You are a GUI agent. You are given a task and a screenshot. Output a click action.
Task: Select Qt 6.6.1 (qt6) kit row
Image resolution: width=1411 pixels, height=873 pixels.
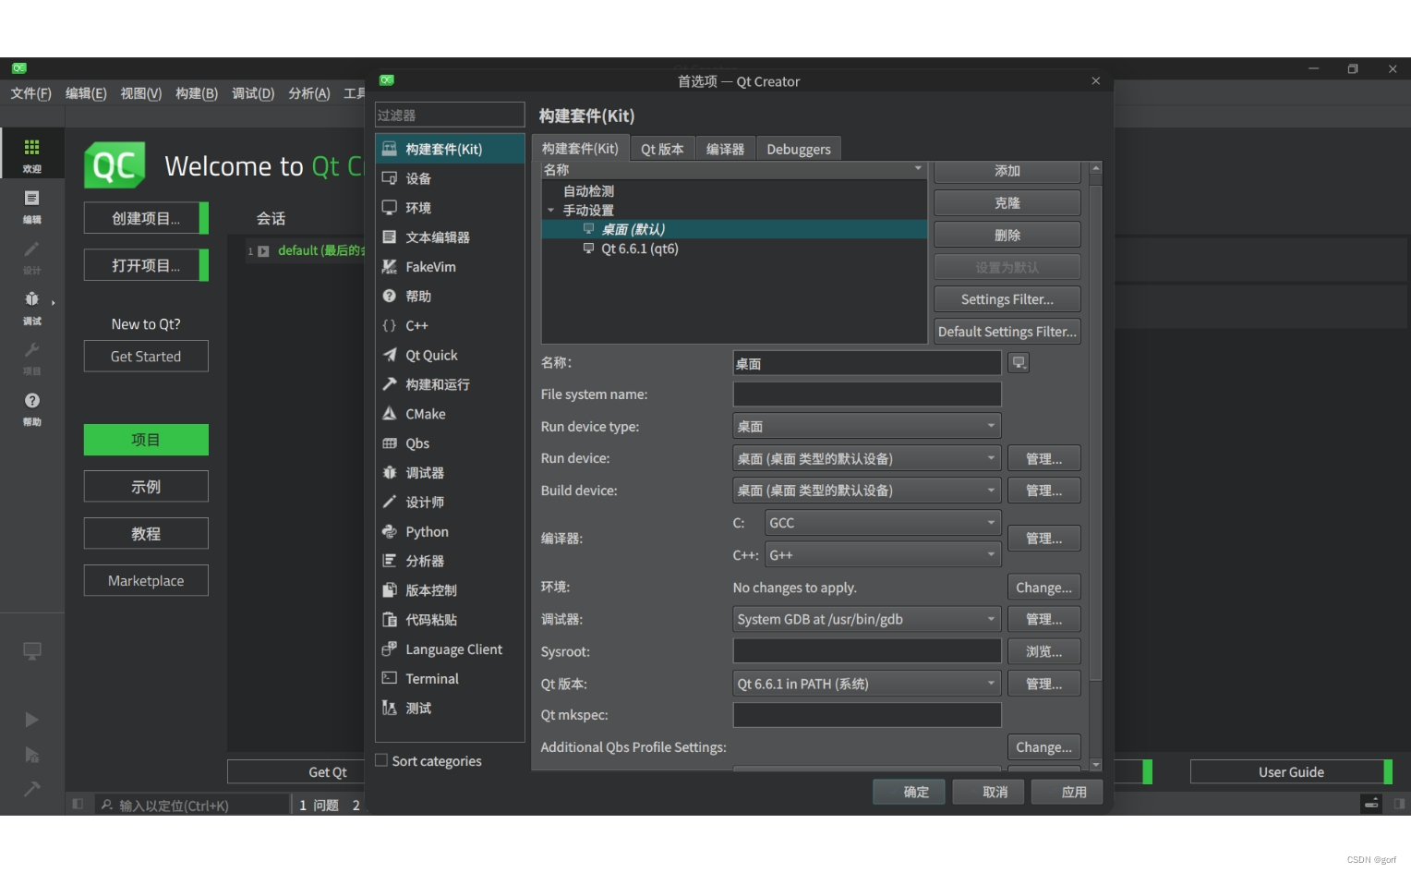click(x=734, y=249)
